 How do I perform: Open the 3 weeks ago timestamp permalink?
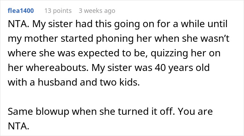[x=97, y=11]
